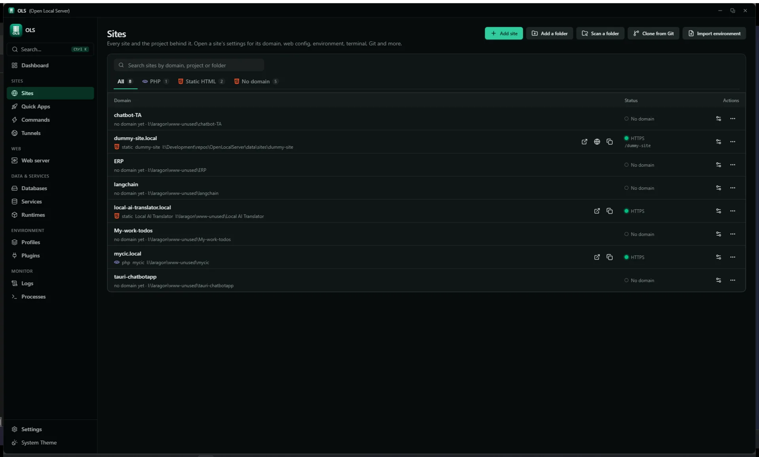This screenshot has width=759, height=457.
Task: Select the dummy-site.local domain name
Action: 135,138
